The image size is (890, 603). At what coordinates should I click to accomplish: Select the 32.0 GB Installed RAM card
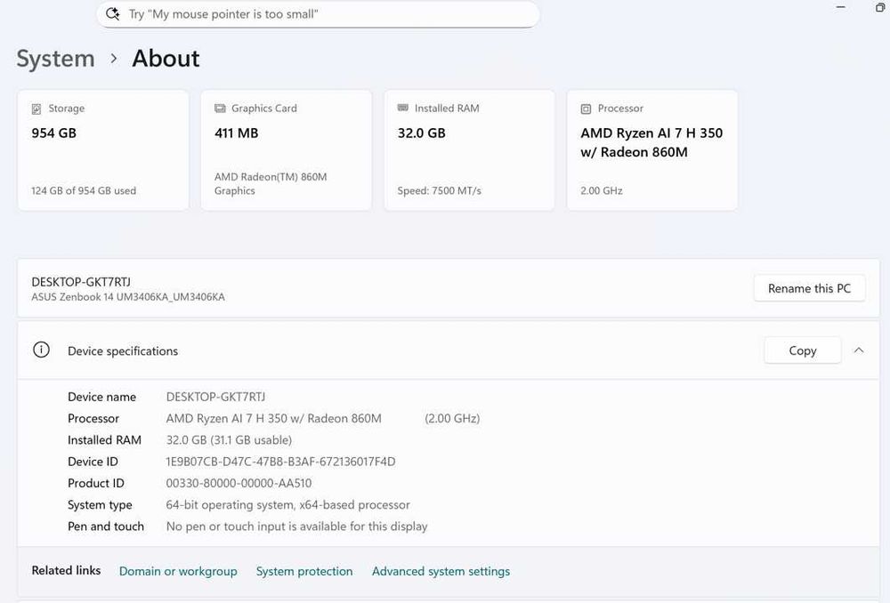(x=469, y=150)
